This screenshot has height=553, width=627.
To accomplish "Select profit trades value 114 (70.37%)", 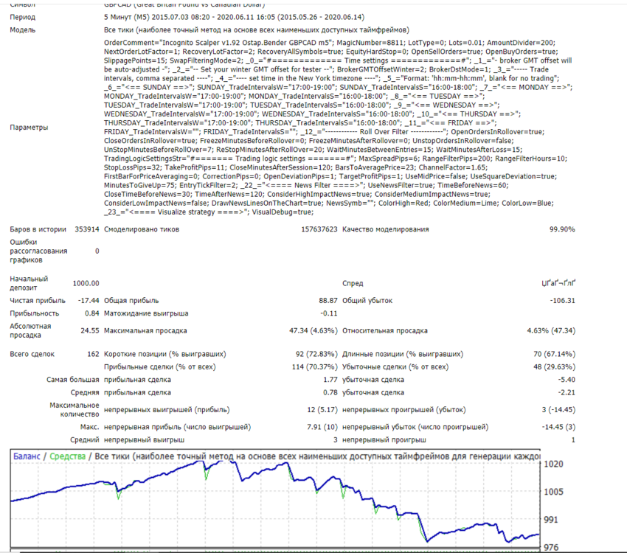I will (315, 366).
